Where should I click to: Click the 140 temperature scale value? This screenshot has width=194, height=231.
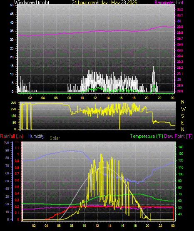pyautogui.click(x=181, y=147)
